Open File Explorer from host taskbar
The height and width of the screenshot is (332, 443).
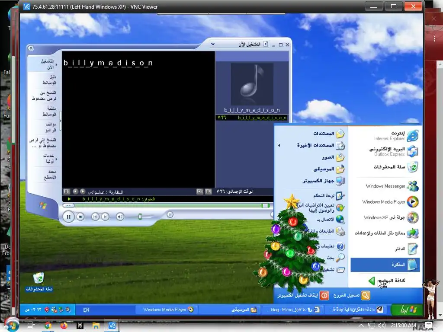(96, 326)
